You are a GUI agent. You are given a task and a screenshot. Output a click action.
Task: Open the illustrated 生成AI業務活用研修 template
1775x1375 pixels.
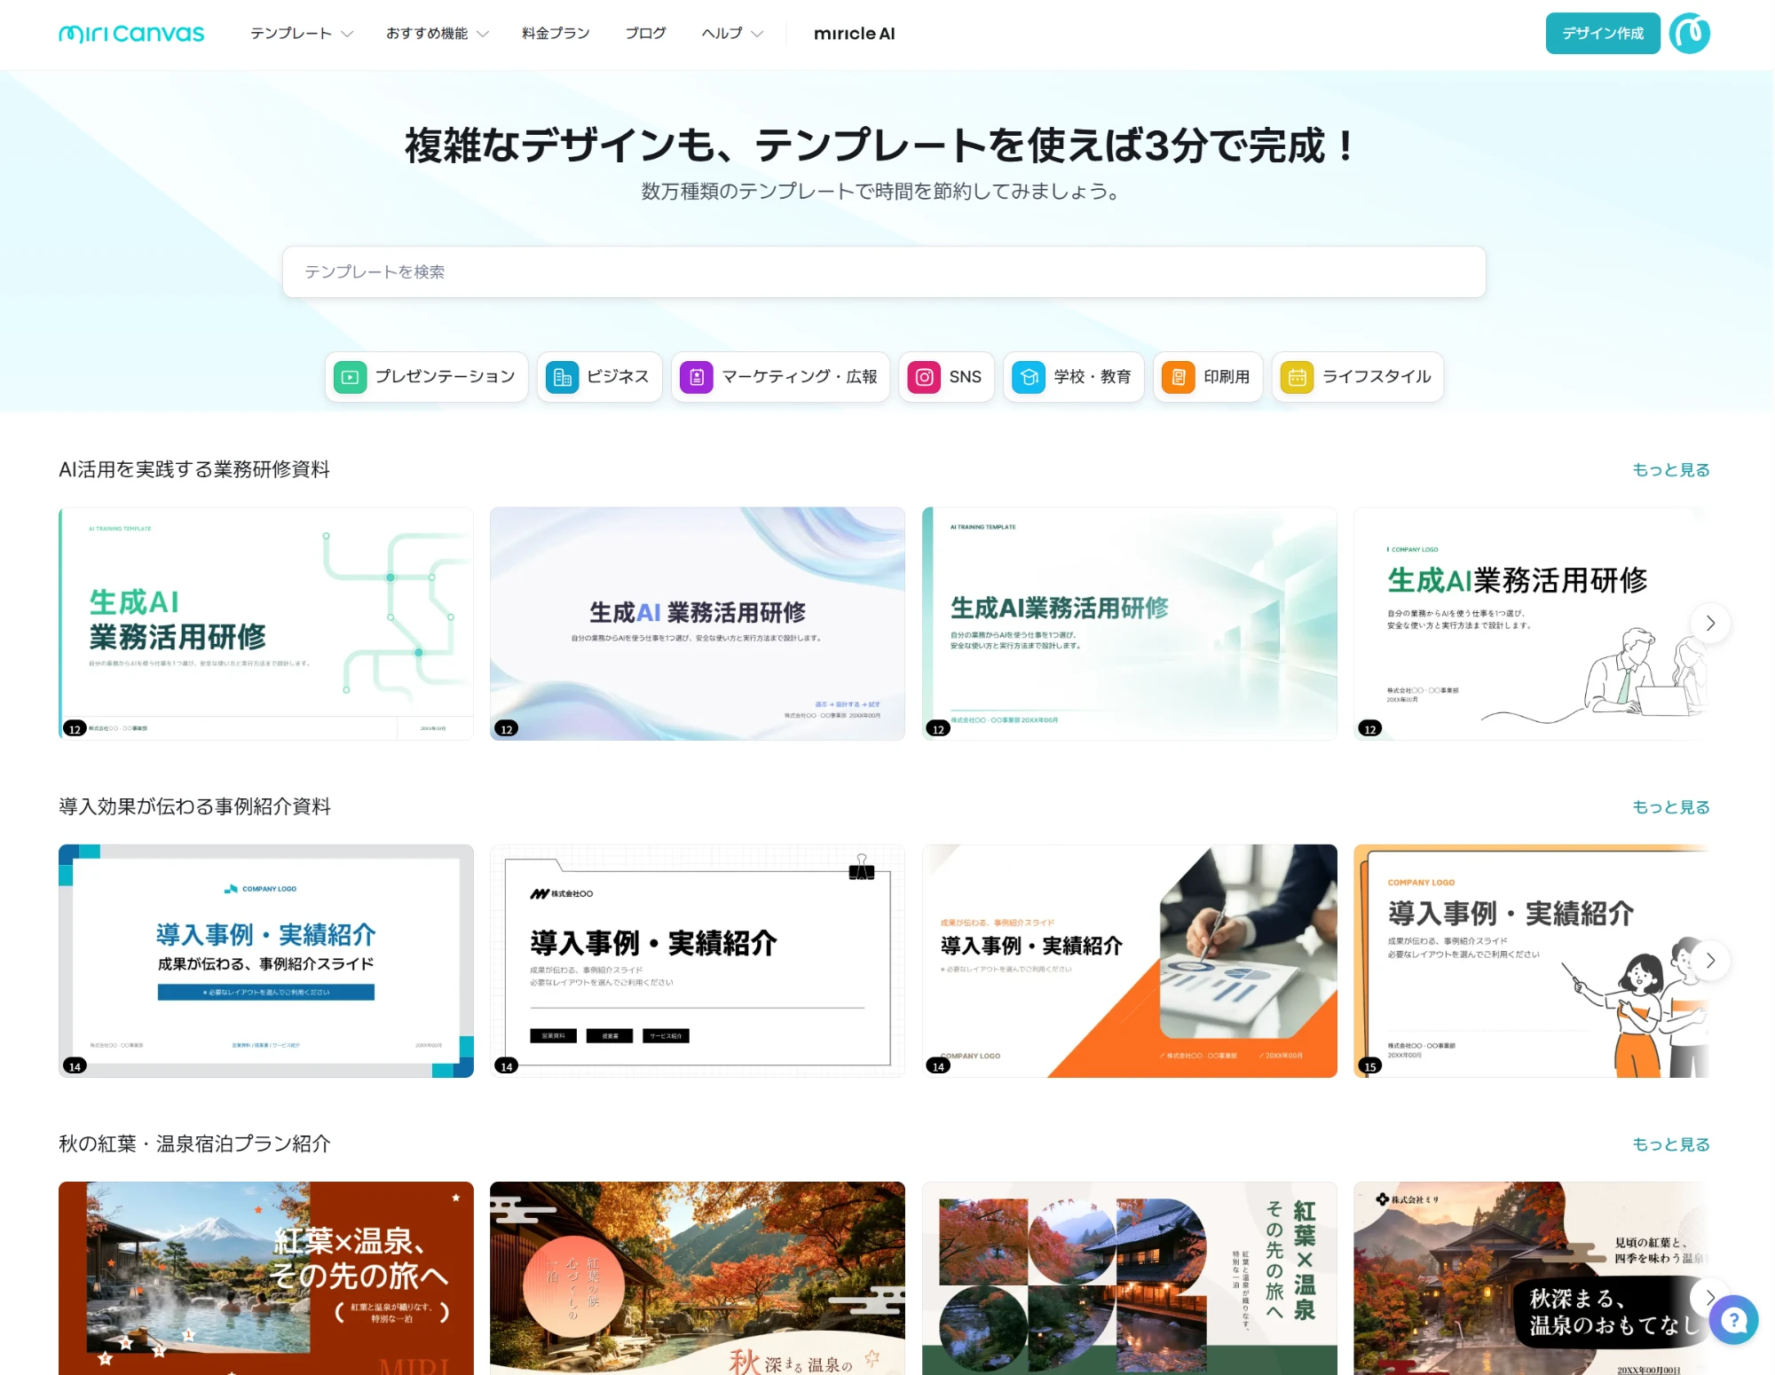pos(1532,624)
